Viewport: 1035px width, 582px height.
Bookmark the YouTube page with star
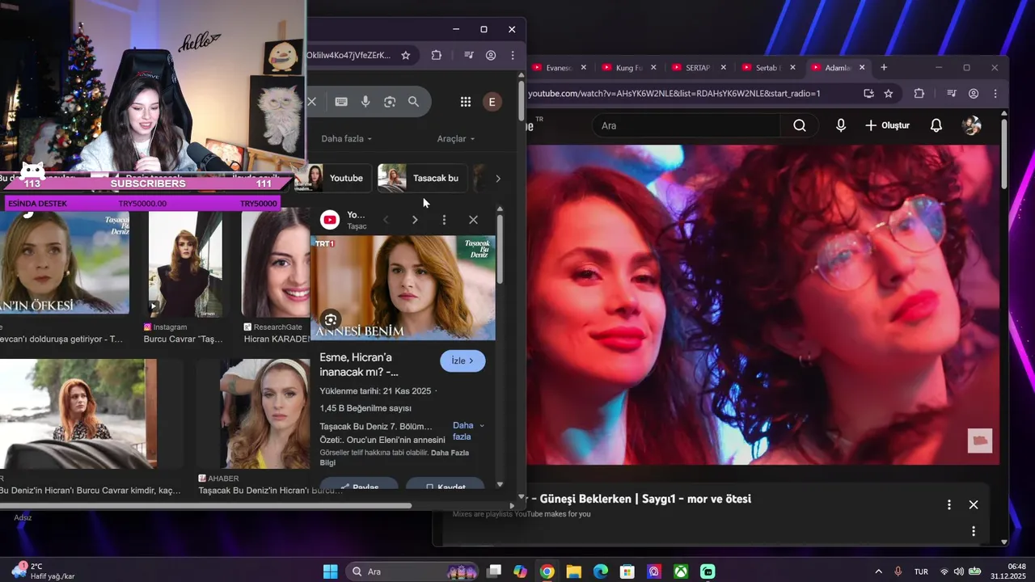(889, 94)
